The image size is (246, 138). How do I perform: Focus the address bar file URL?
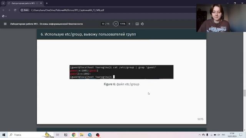(x=68, y=10)
